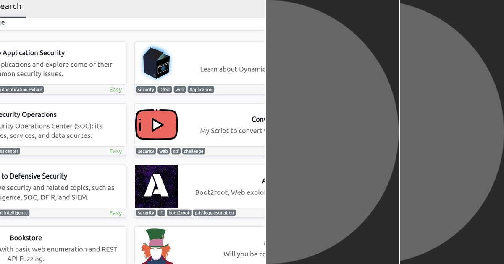Click the center tag on Security Operations card
Screen dimensions: 504x264
tap(10, 151)
